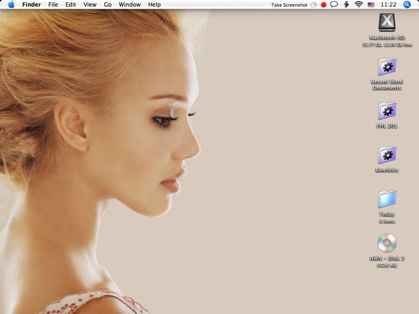
Task: Open the File menu
Action: 53,5
